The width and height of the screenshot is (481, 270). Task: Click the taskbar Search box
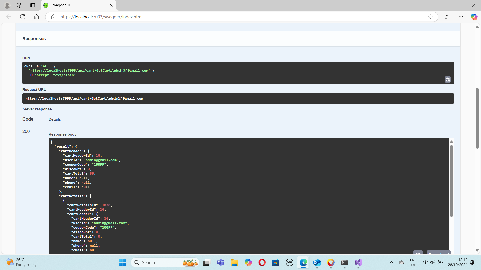click(165, 262)
